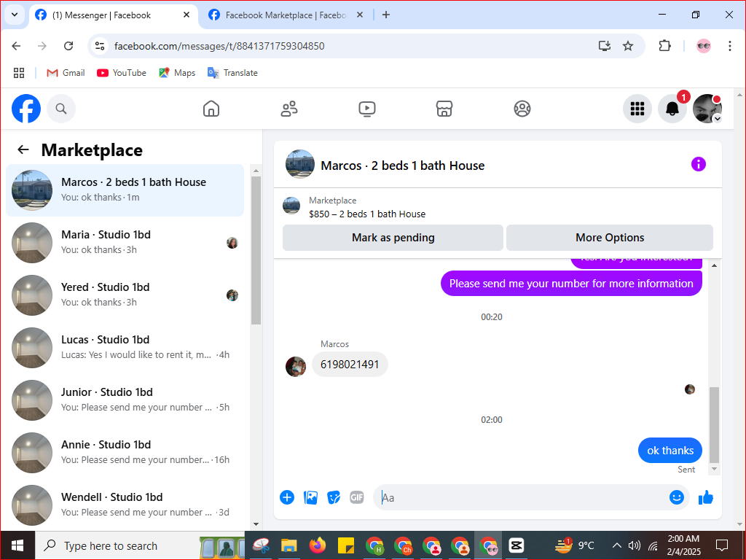Click the Facebook search magnifier icon
The width and height of the screenshot is (746, 560).
coord(61,109)
